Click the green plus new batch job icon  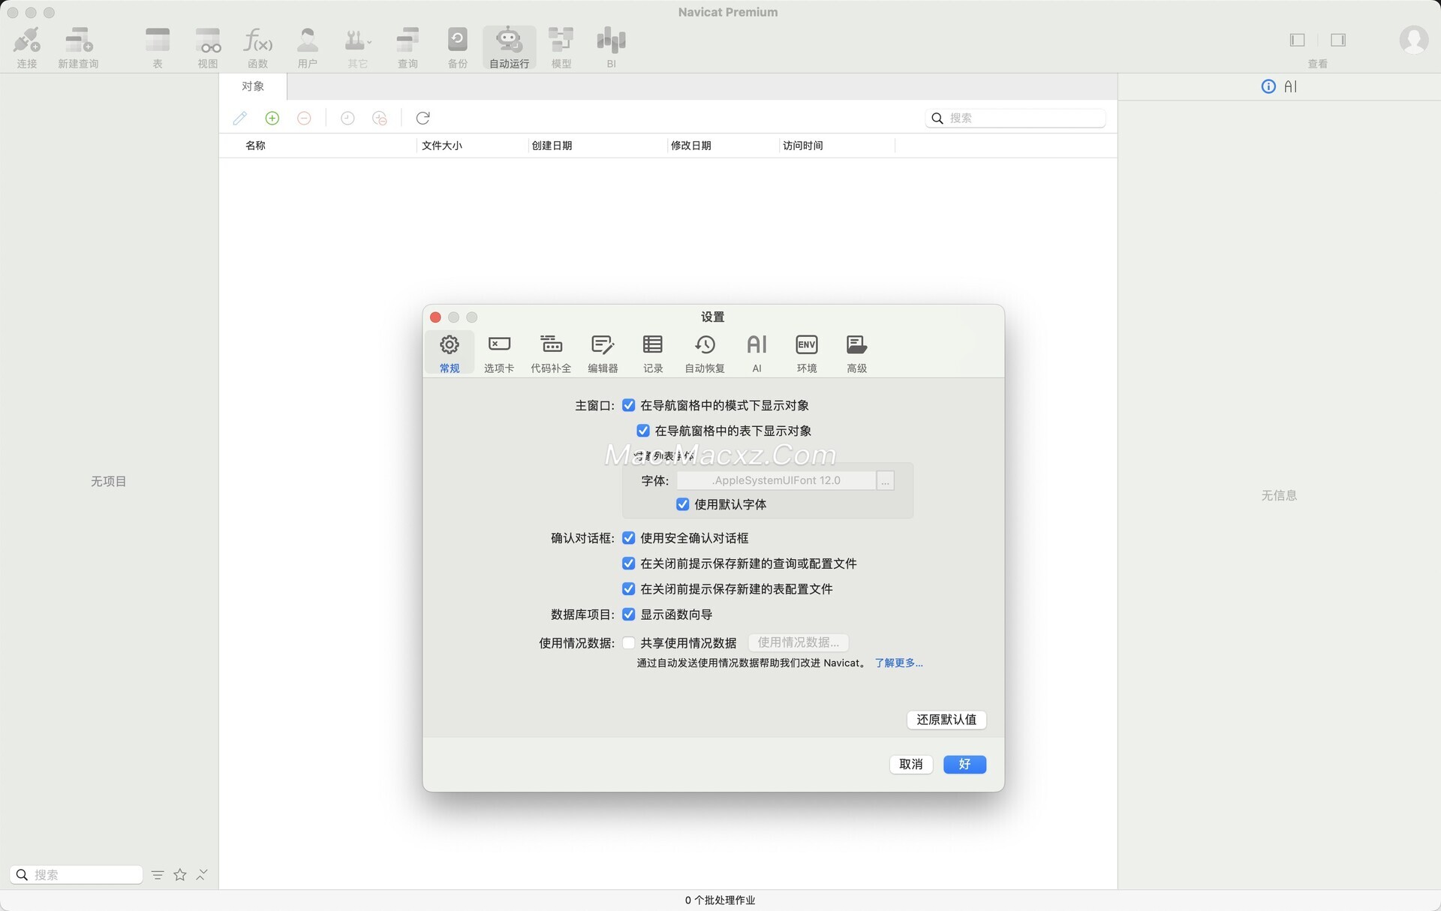(272, 118)
